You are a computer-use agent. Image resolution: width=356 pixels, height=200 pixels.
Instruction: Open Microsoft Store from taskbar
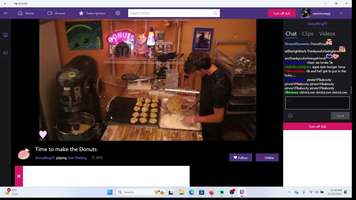tap(202, 192)
